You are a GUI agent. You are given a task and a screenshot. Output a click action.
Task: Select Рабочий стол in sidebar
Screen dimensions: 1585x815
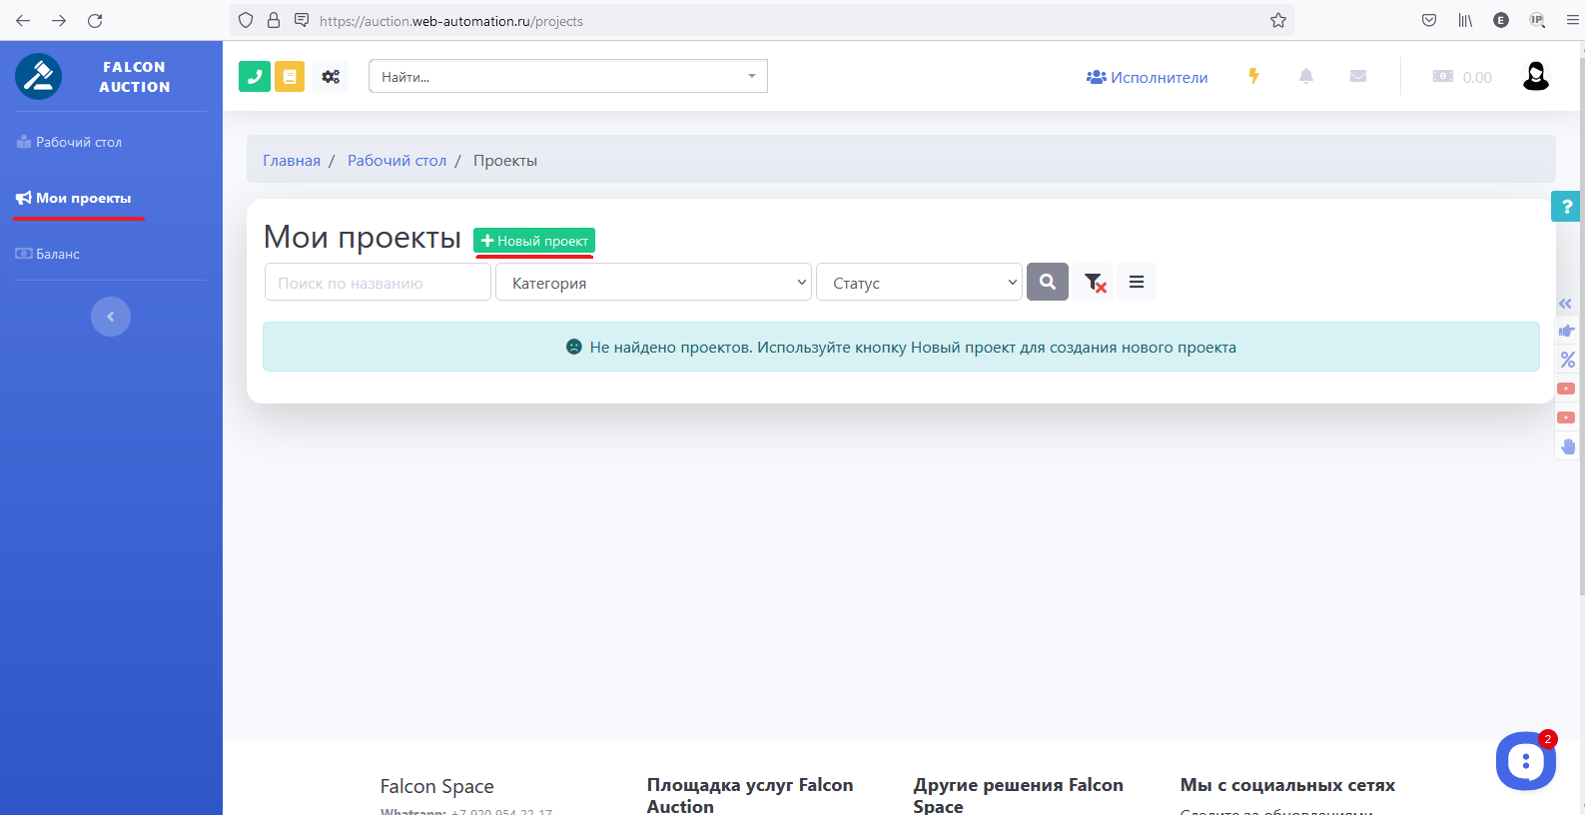coord(78,143)
